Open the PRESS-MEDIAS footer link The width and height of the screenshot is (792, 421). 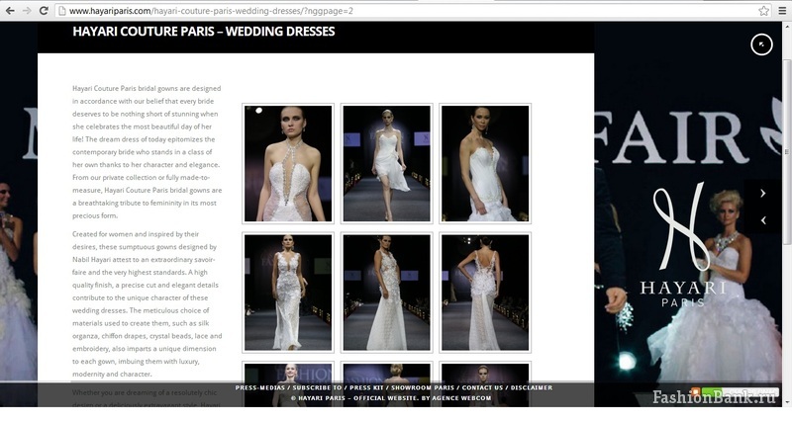tap(259, 387)
